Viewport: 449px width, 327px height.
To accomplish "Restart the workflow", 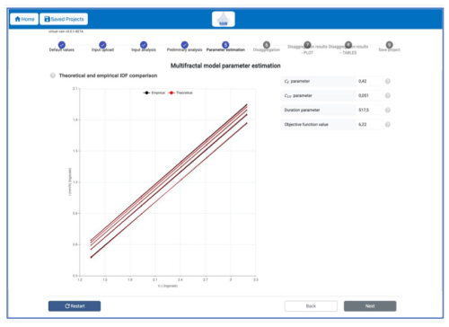I will click(75, 306).
